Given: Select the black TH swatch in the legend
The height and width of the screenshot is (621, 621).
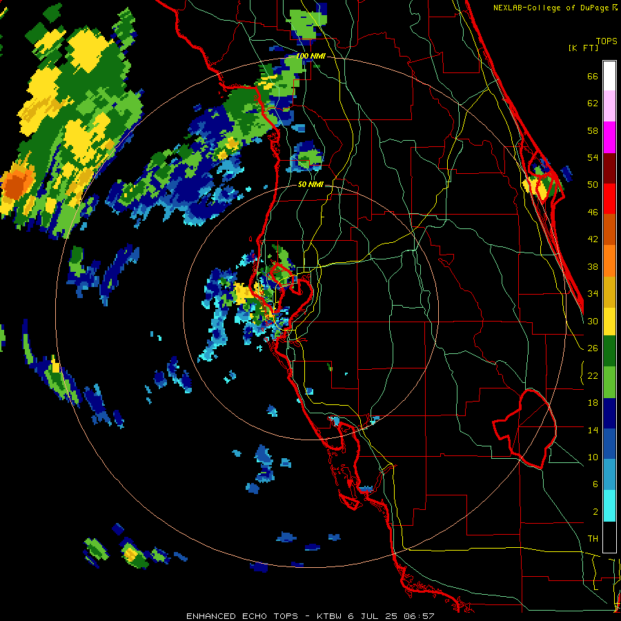Looking at the screenshot, I should [x=609, y=537].
